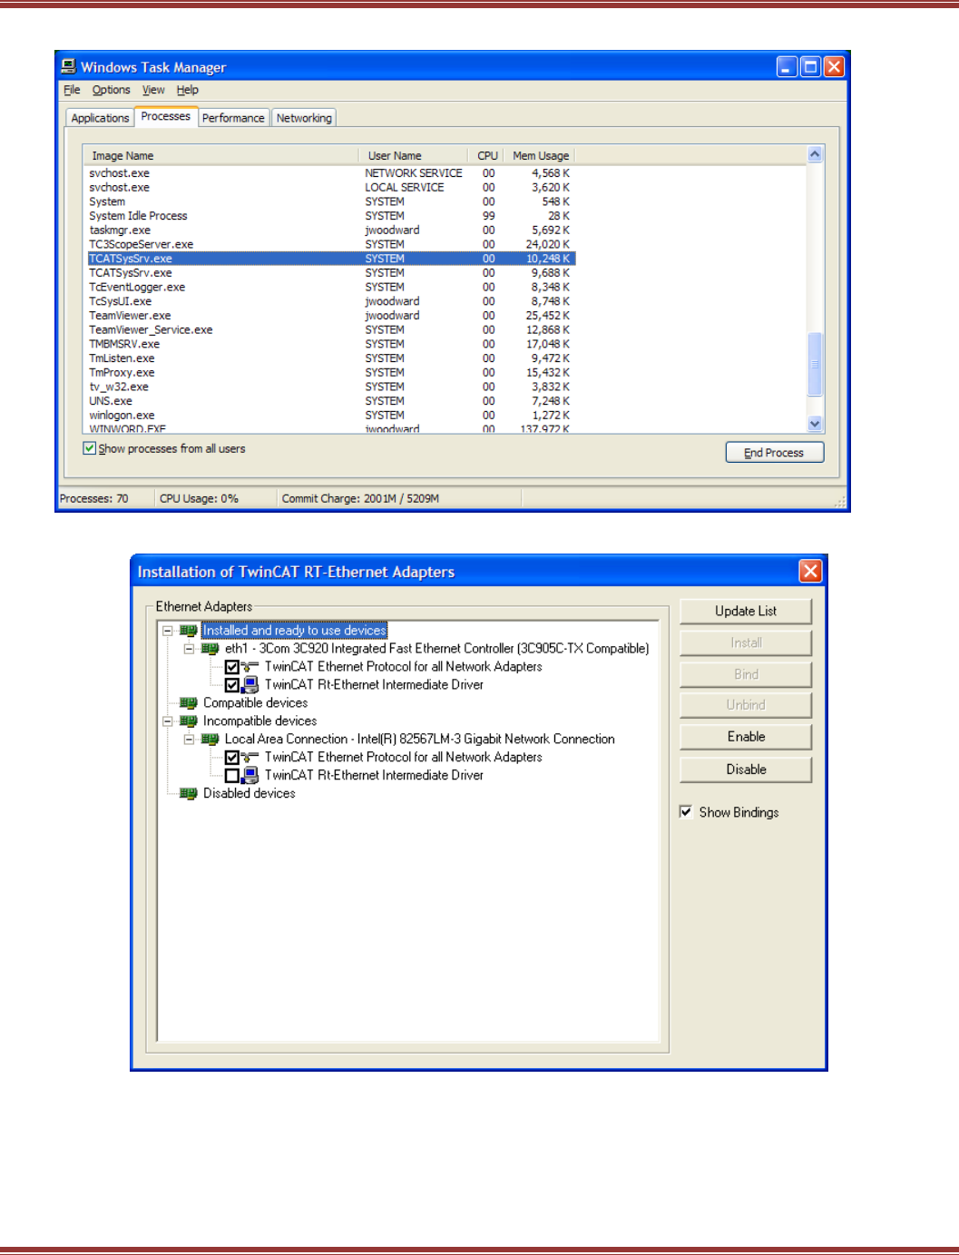
Task: Click driver icon of eth1 Rt-Ethernet Intermediate Driver
Action: 250,684
